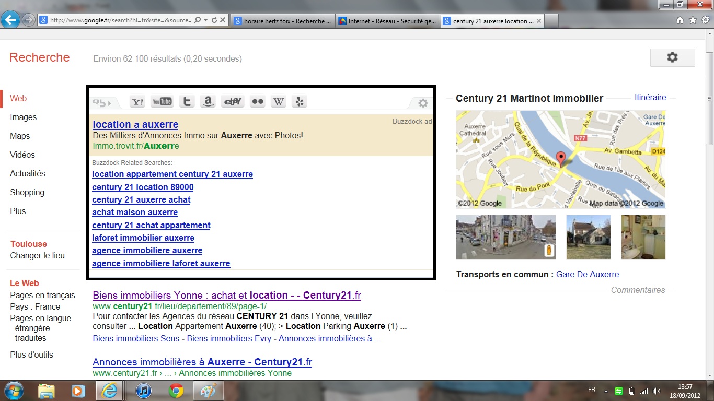Choose the Amazon icon in the Buzzdock toolbar
Viewport: 714px width, 401px height.
click(x=208, y=102)
